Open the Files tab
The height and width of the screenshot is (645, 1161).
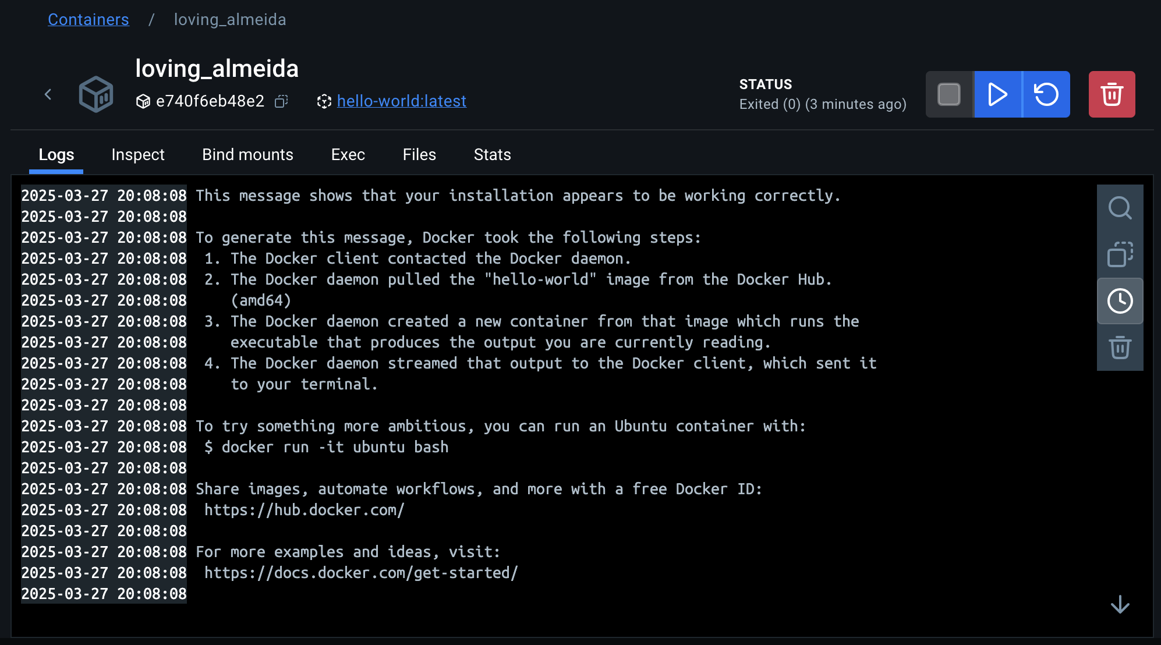coord(419,155)
